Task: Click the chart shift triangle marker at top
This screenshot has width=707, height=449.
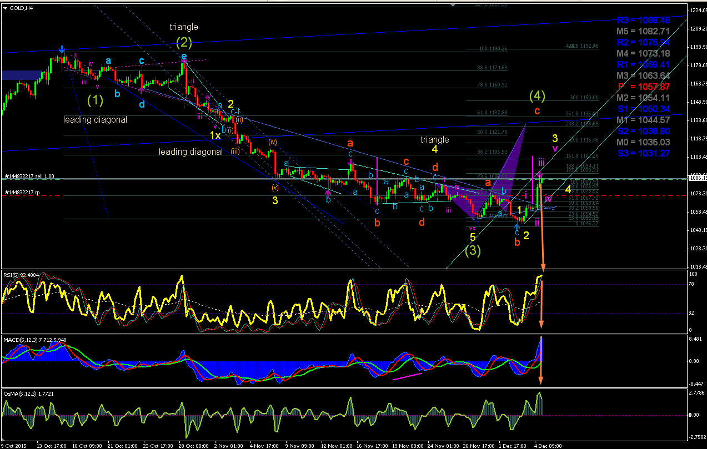Action: point(453,5)
